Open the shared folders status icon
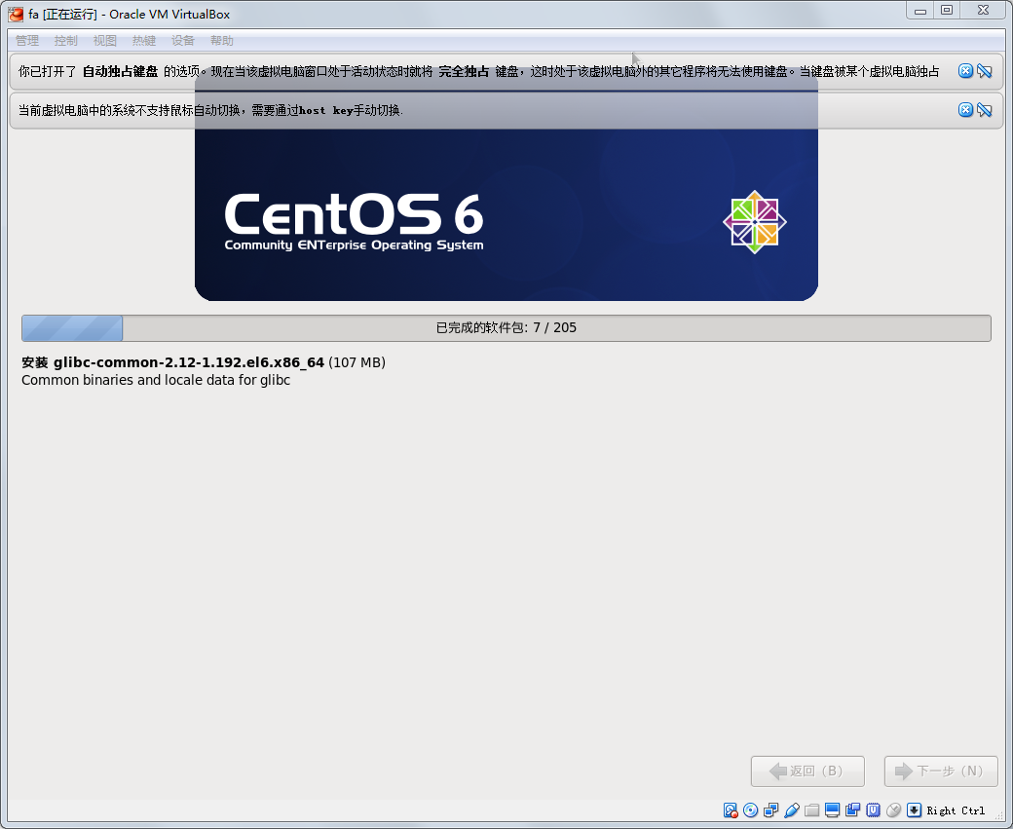This screenshot has width=1013, height=829. tap(812, 810)
